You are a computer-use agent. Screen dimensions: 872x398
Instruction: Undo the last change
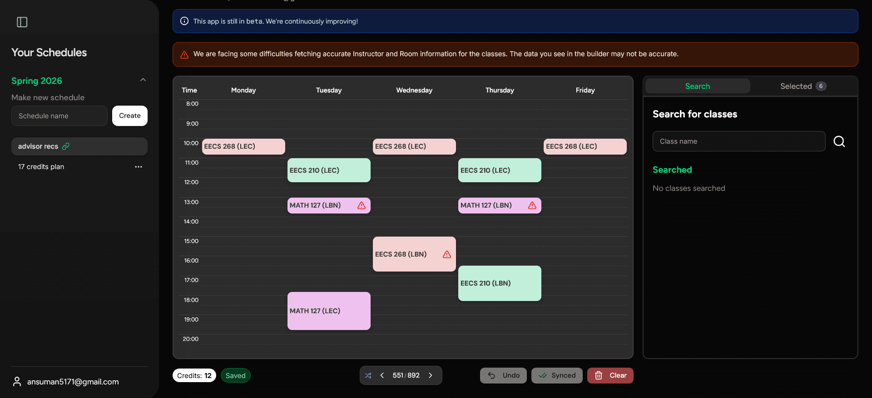(x=503, y=375)
